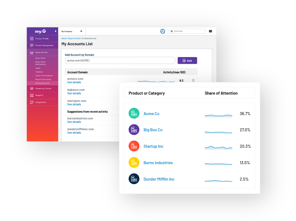
Task: Click the Marketing Content layers icon
Action: click(32, 88)
